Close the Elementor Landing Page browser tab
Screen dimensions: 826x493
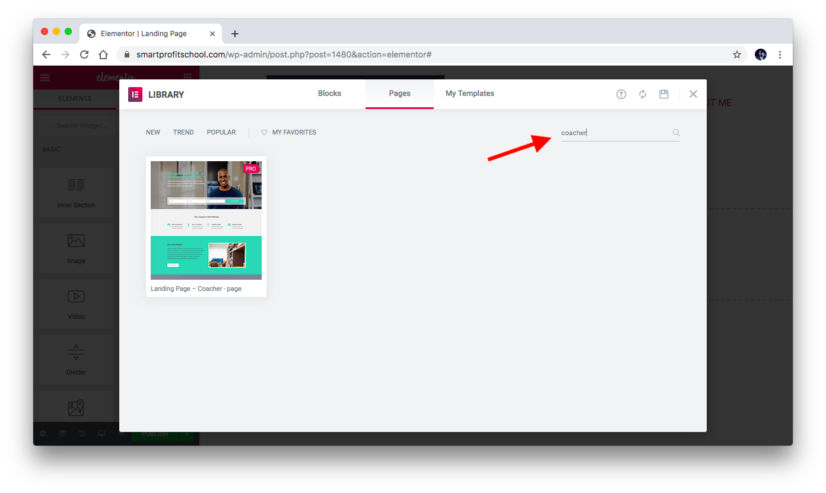[212, 34]
